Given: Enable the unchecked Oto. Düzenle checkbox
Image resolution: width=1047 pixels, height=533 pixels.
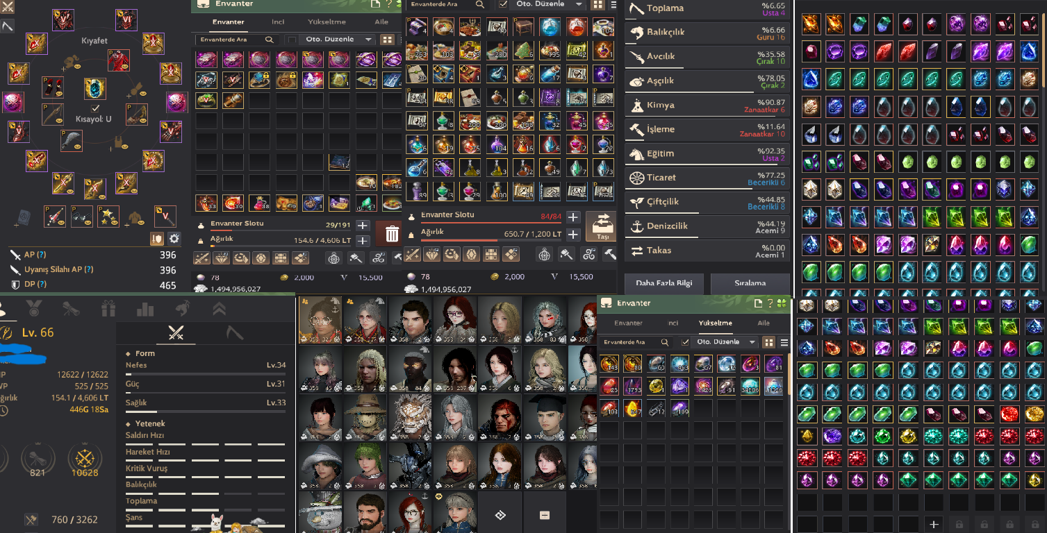Looking at the screenshot, I should click(292, 40).
